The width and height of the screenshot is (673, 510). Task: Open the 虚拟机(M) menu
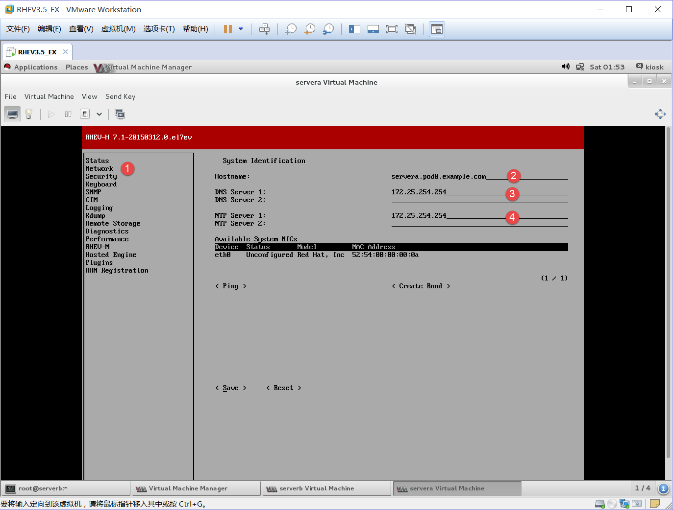[x=119, y=29]
